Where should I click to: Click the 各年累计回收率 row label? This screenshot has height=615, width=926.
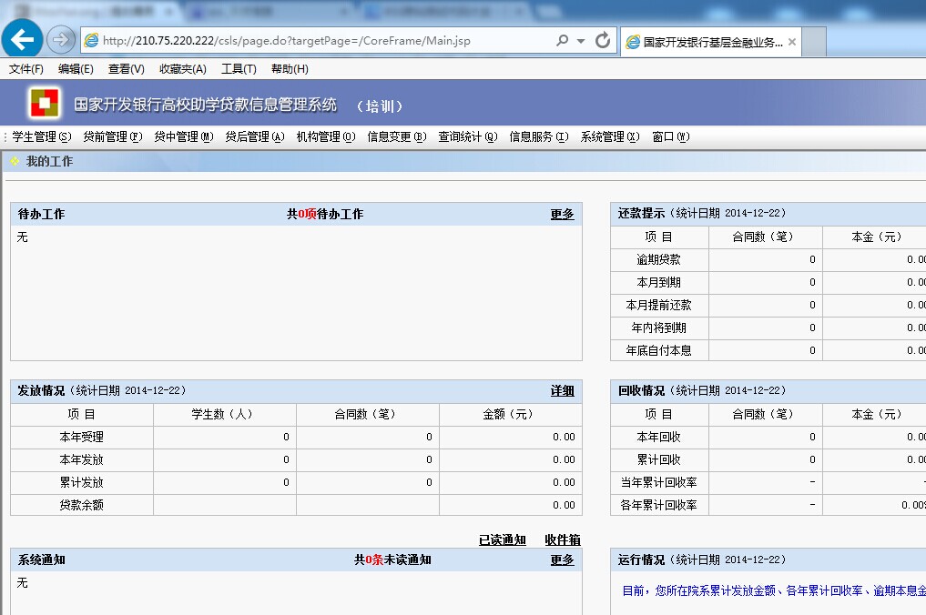658,505
